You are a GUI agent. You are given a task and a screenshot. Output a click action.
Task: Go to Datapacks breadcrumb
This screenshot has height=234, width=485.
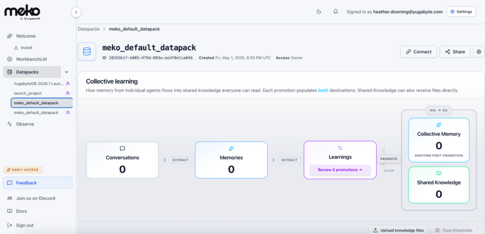point(89,29)
